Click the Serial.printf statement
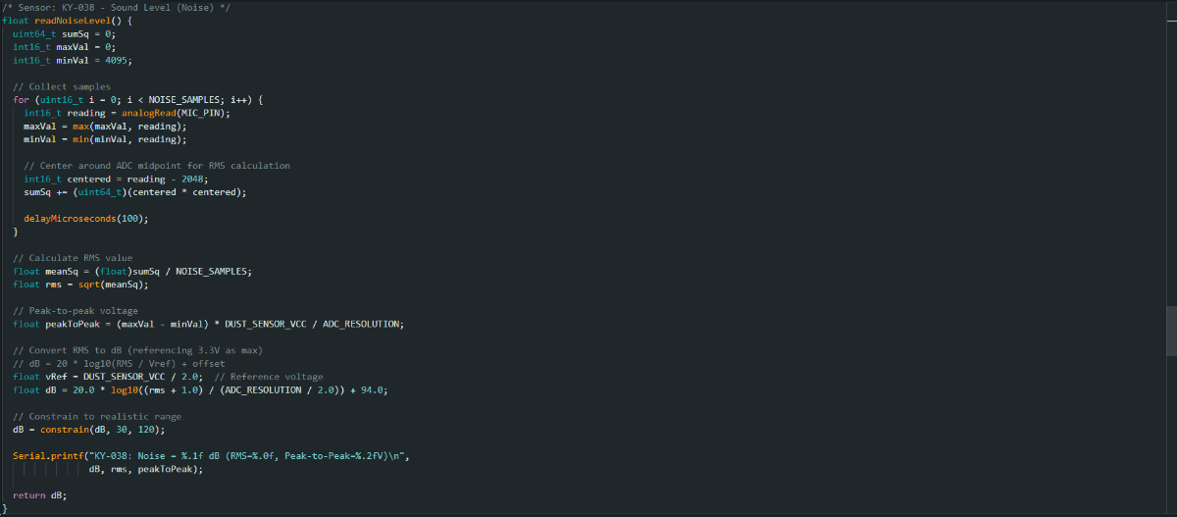 click(x=47, y=456)
